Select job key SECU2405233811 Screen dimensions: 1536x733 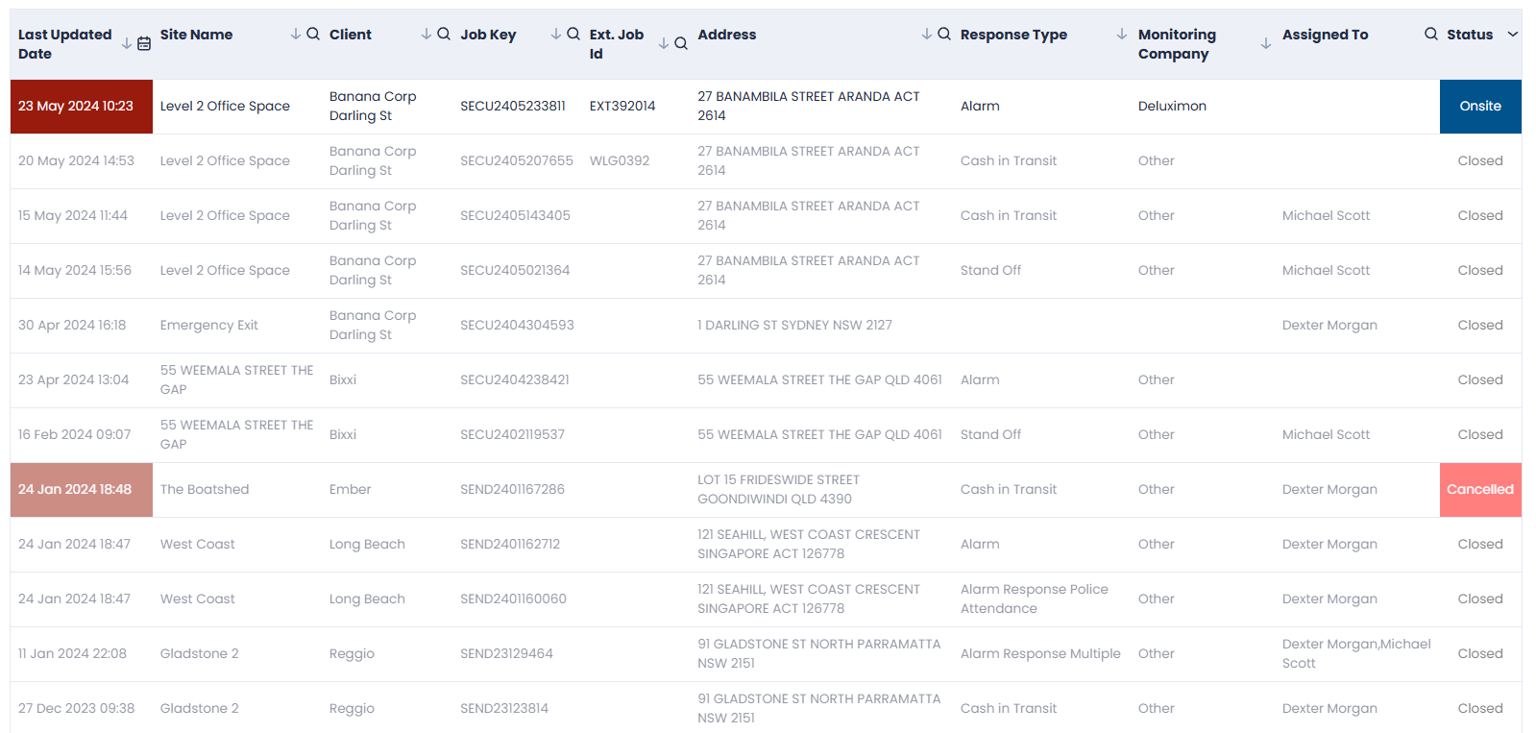click(513, 106)
